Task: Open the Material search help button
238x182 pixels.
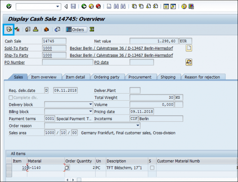Action: coord(67,168)
